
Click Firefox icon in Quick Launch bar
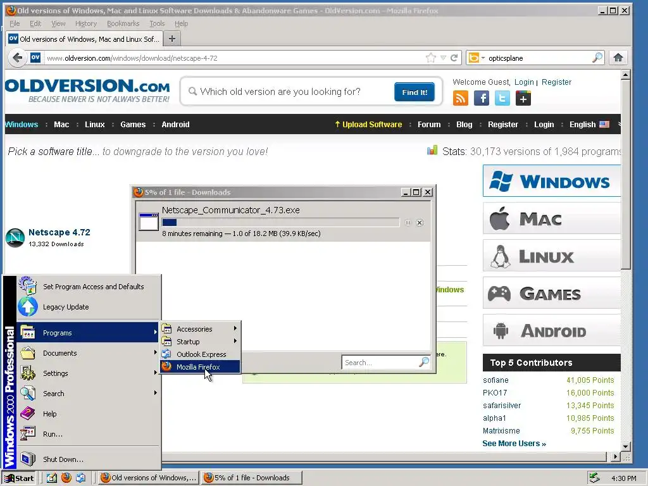(x=66, y=478)
